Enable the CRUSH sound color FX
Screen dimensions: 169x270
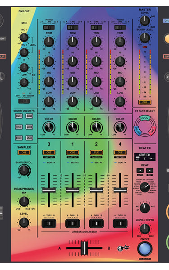(19, 127)
